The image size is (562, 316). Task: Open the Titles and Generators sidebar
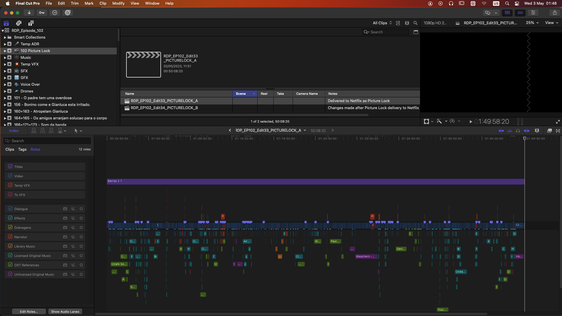[x=31, y=23]
